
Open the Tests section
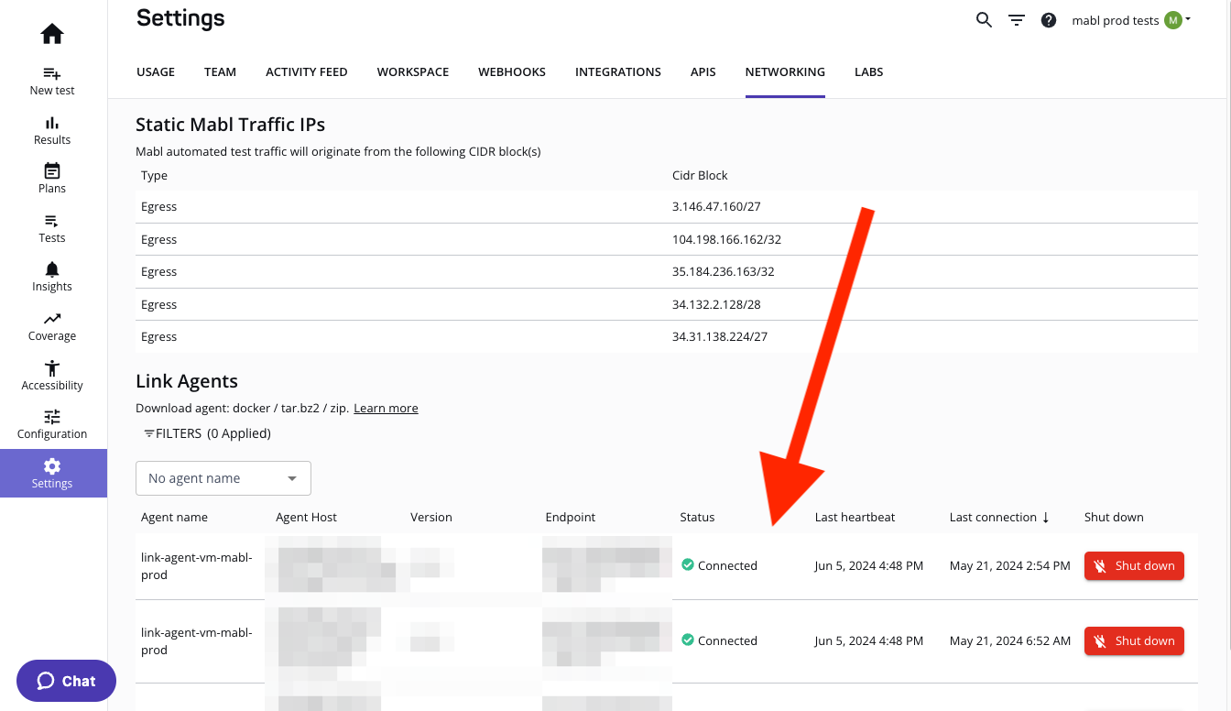pyautogui.click(x=52, y=228)
